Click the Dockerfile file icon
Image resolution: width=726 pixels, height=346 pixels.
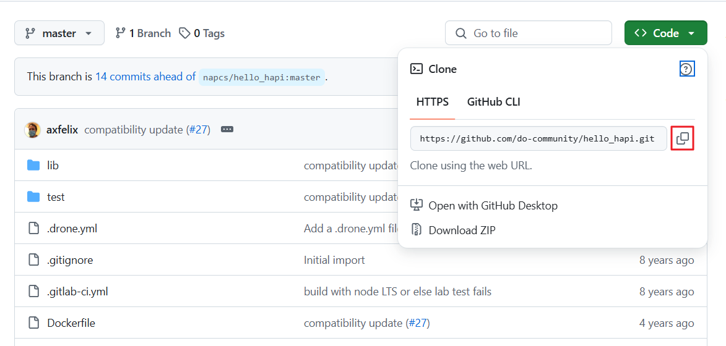(x=33, y=323)
